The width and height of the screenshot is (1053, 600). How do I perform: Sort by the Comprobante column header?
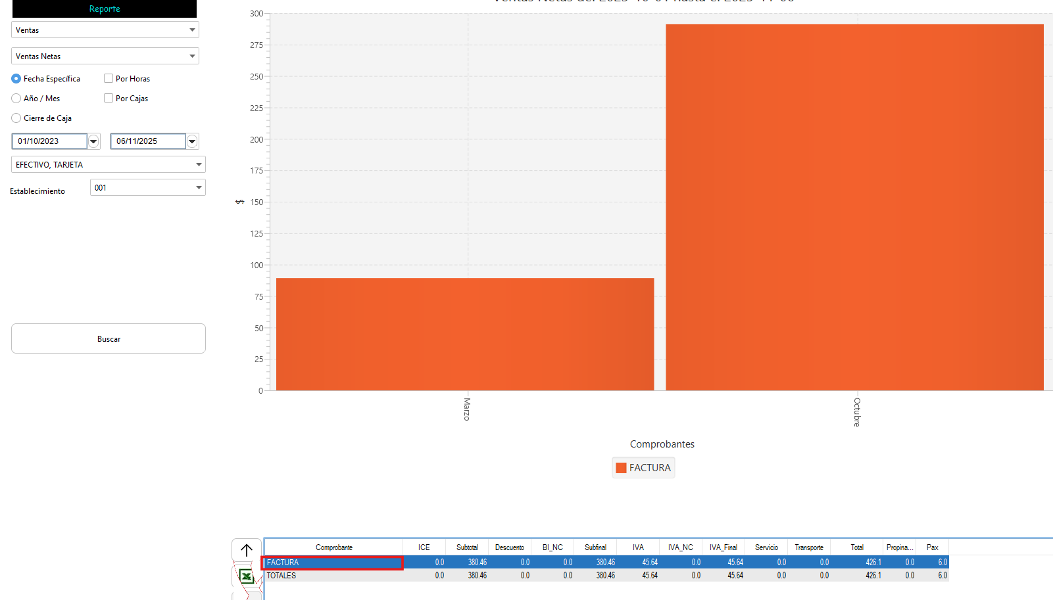333,547
